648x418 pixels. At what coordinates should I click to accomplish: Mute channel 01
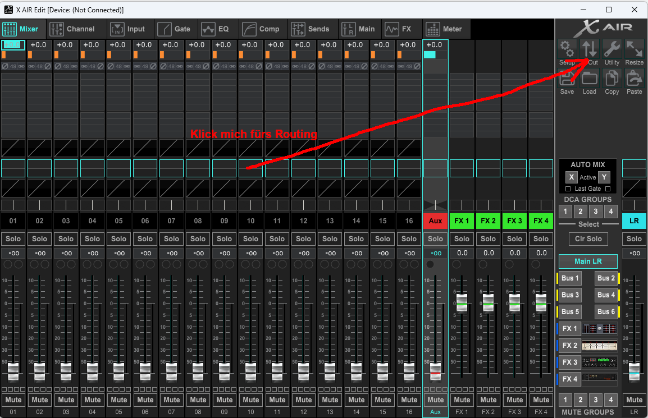13,400
